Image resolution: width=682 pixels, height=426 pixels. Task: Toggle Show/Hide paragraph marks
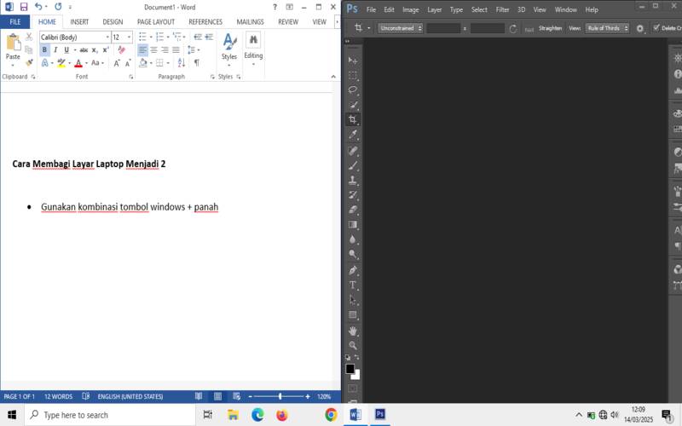197,63
